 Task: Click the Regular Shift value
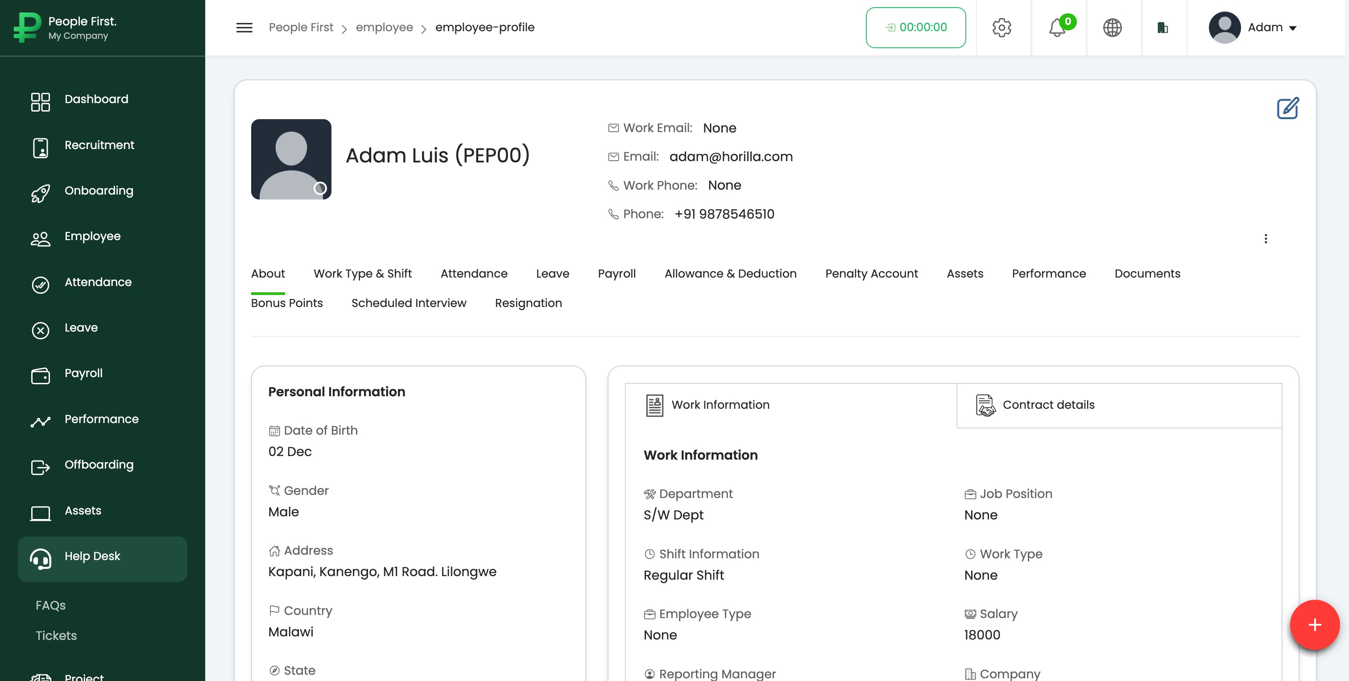[683, 575]
